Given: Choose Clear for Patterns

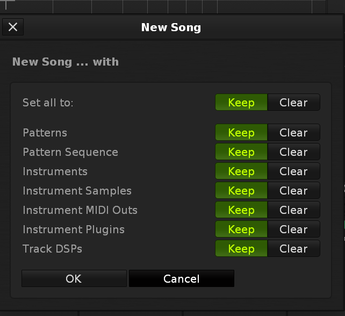Looking at the screenshot, I should (293, 133).
